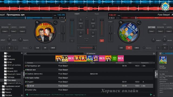Toggle left deck small round button near CUE
Image resolution: width=173 pixels, height=97 pixels.
31,48
